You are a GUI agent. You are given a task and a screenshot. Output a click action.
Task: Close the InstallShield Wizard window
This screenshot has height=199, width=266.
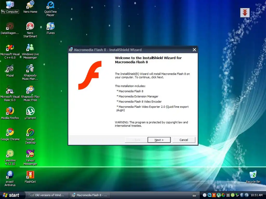[x=194, y=49]
